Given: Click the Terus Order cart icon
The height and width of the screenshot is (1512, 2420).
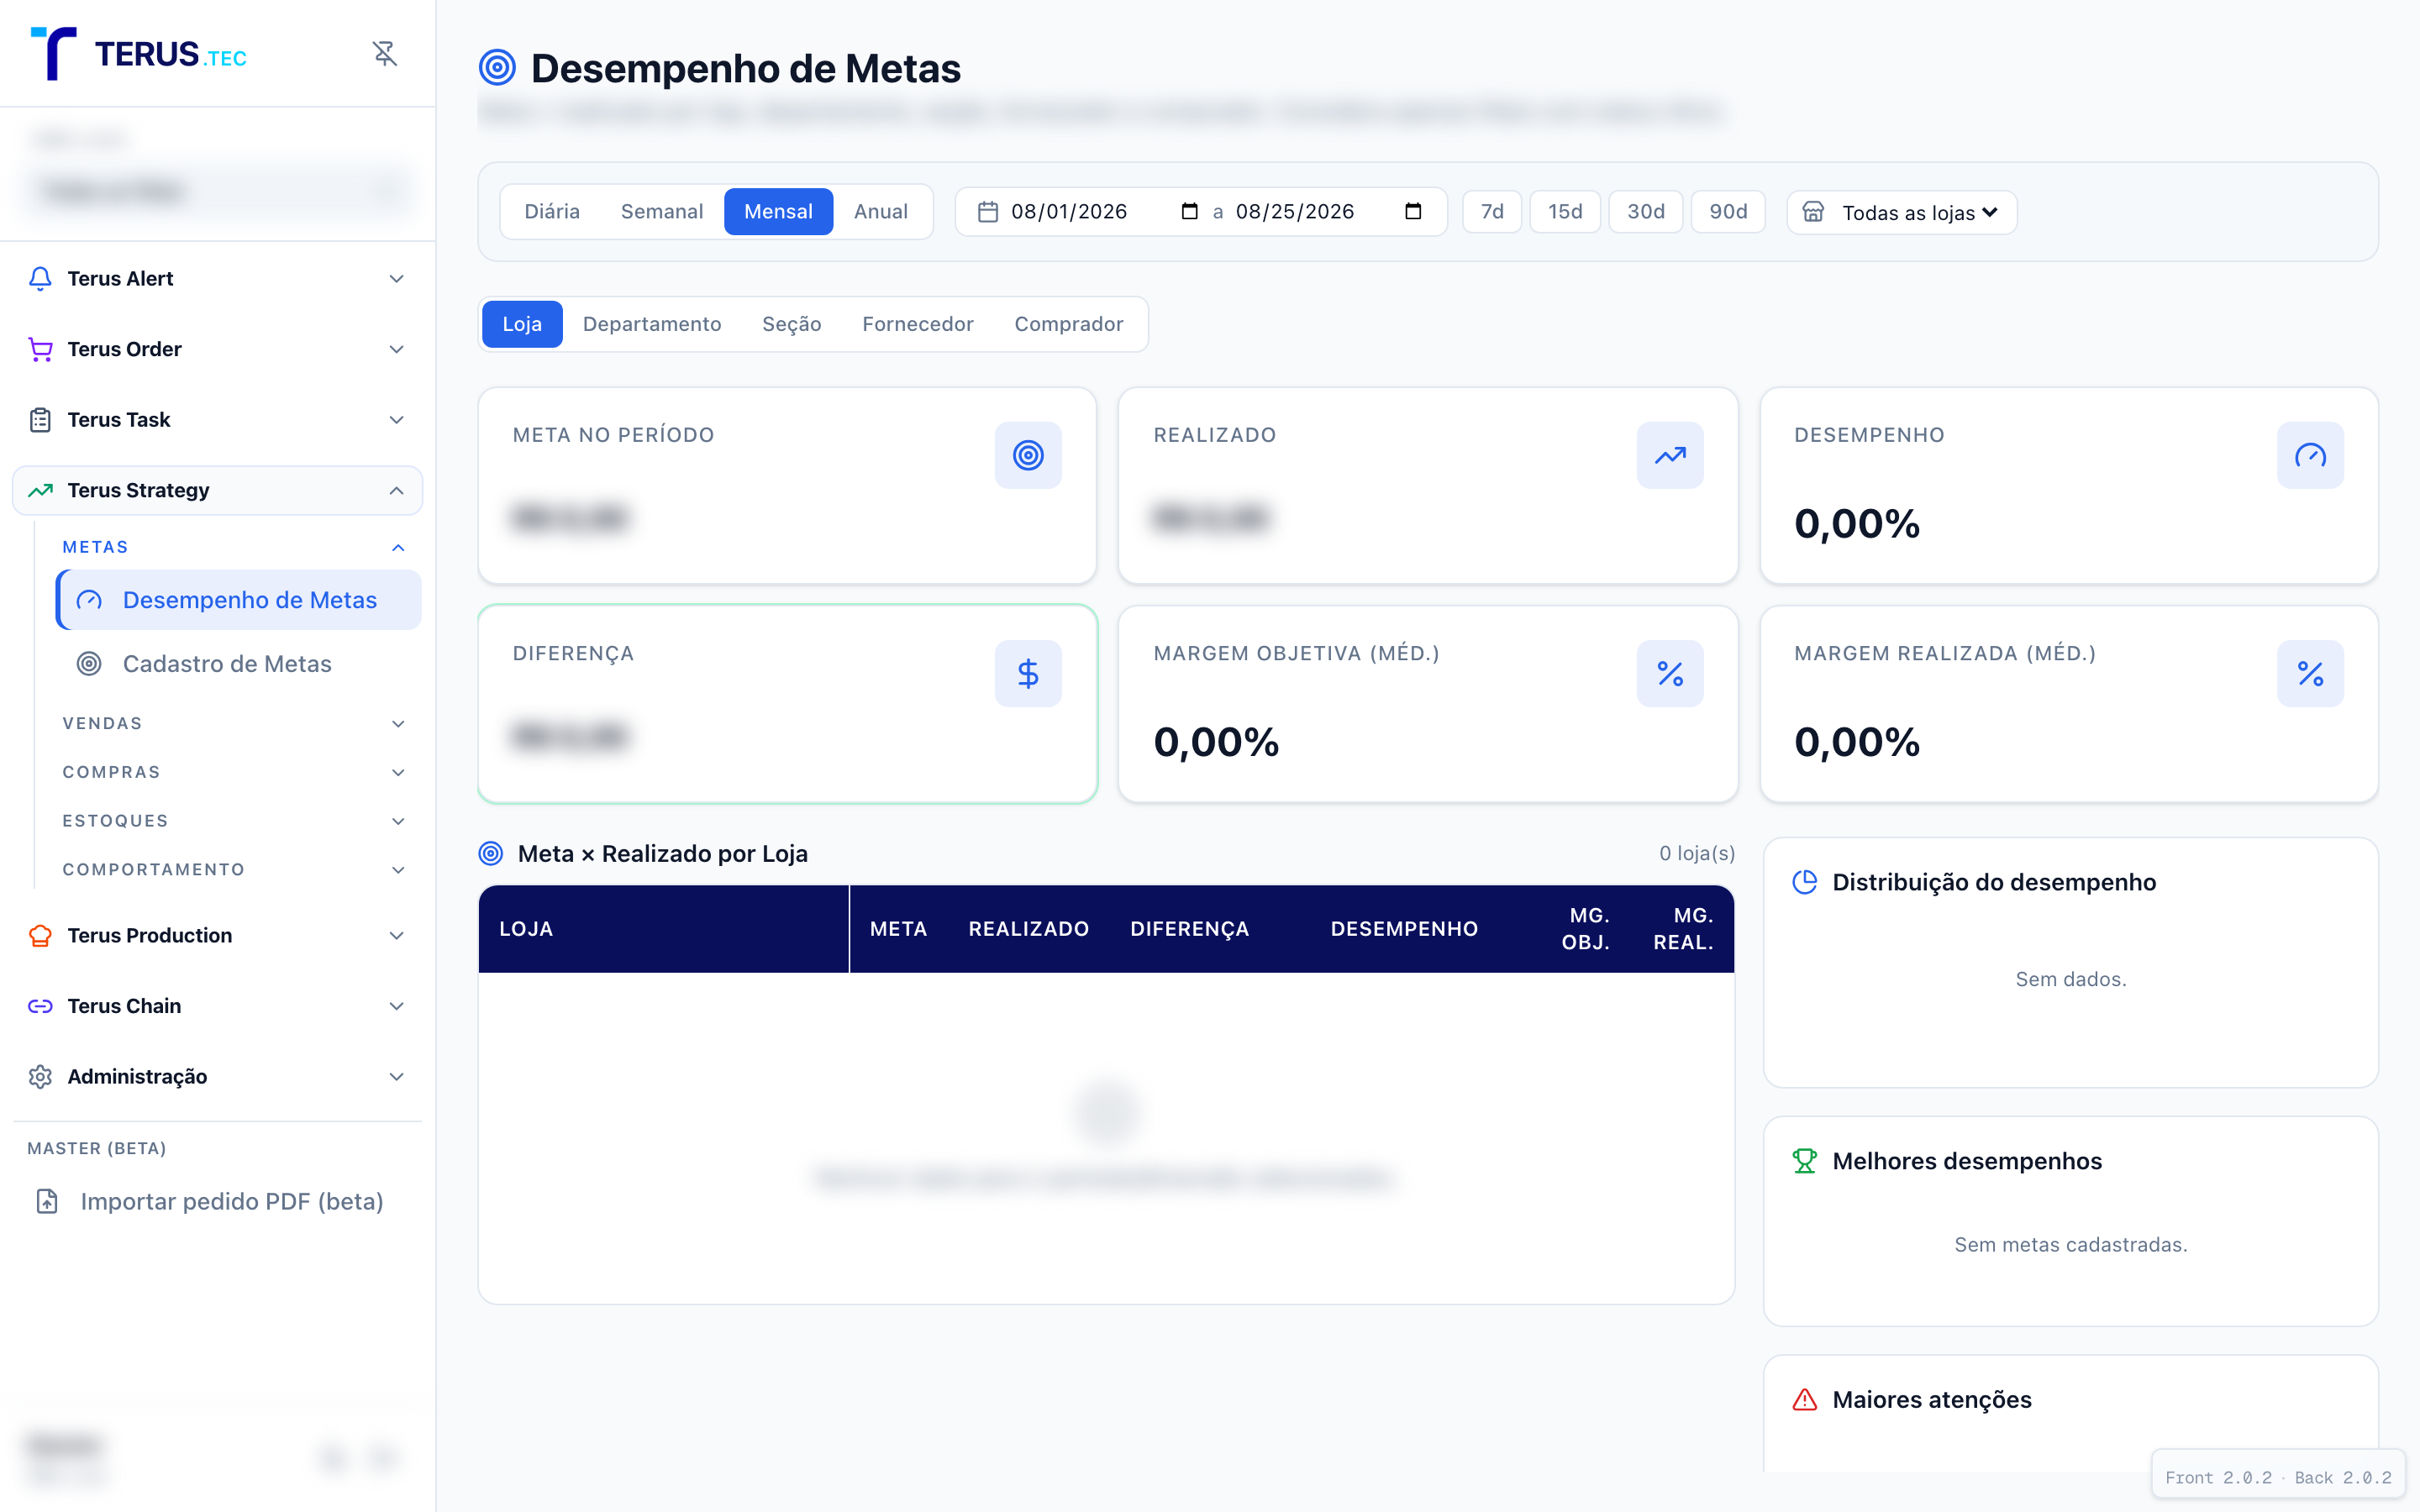Looking at the screenshot, I should click(40, 349).
